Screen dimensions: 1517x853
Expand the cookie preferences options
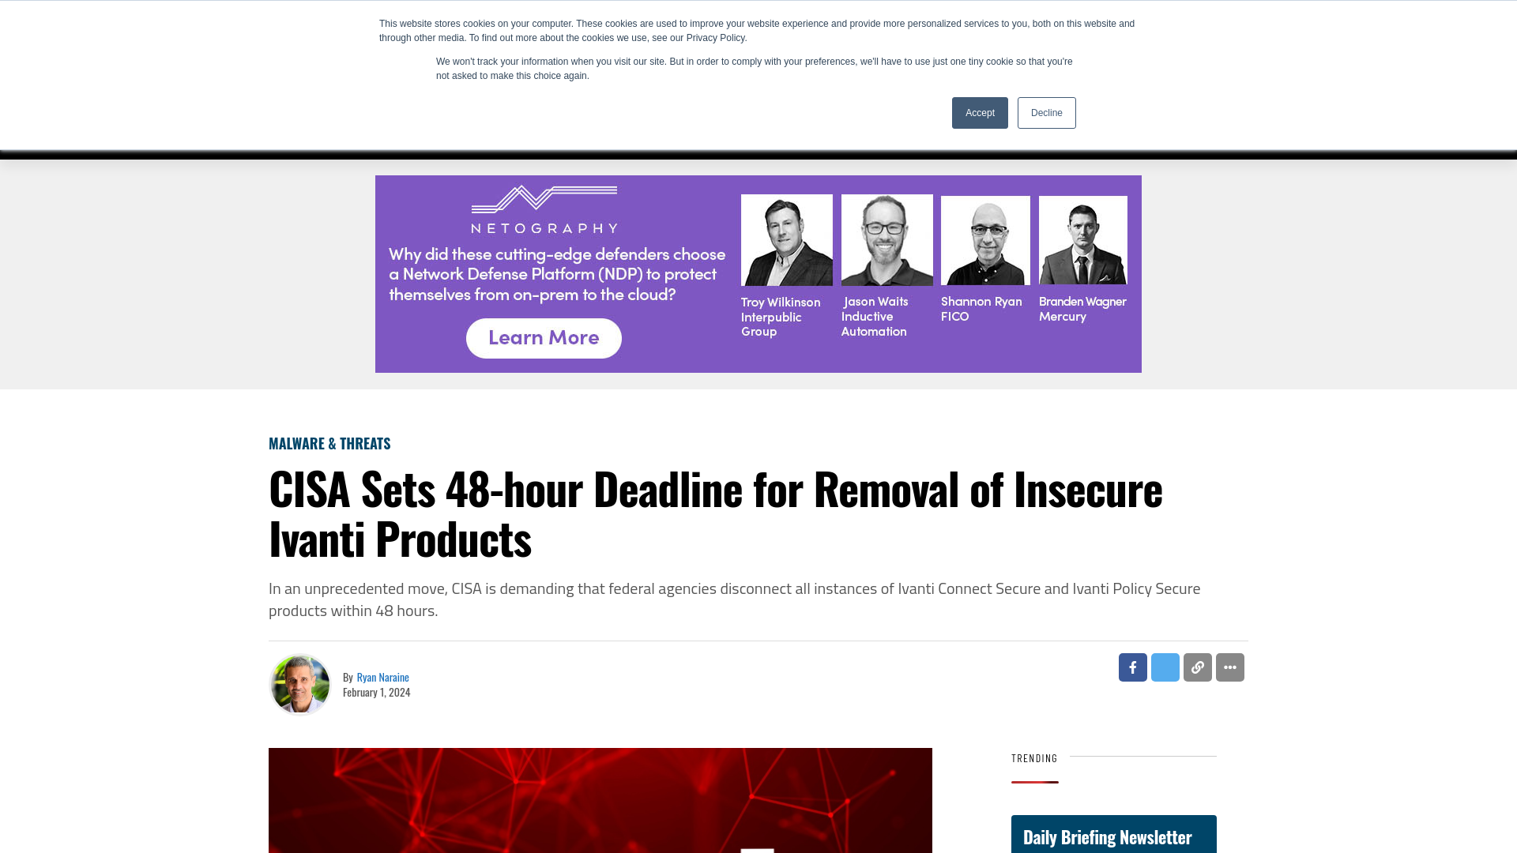pos(1046,112)
